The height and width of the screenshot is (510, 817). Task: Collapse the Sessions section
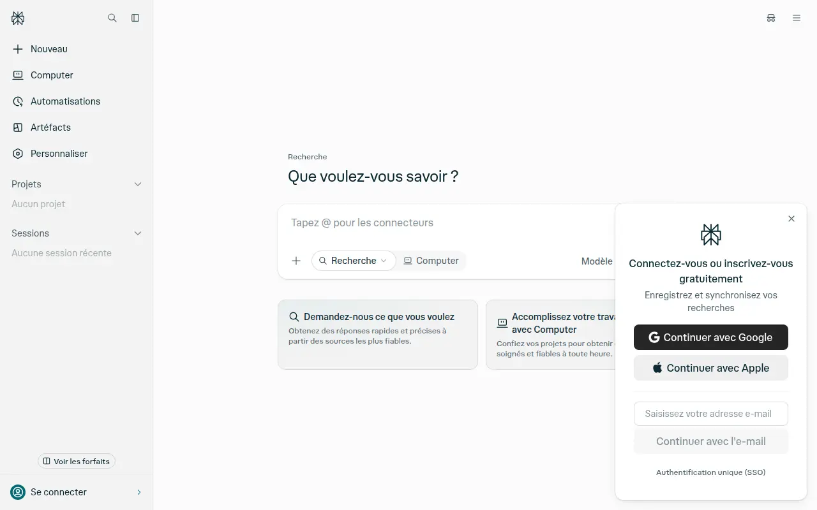[x=138, y=233]
